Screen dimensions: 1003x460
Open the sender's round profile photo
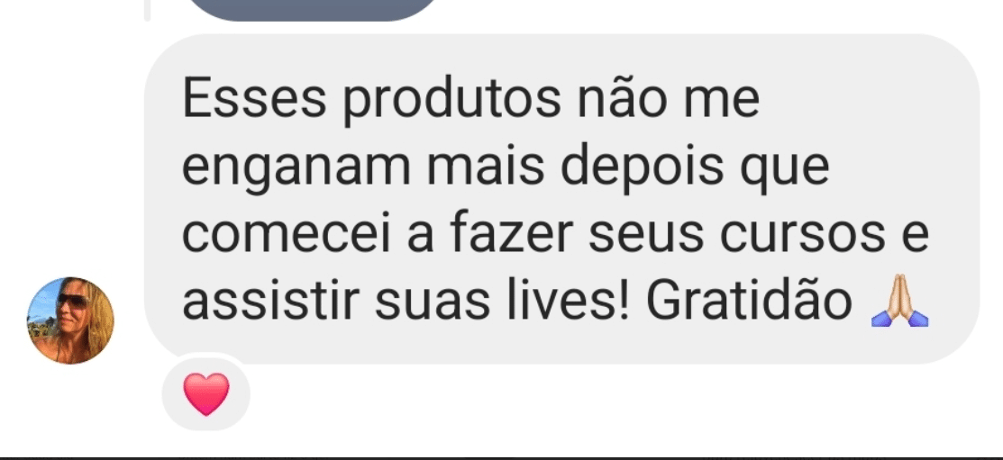[x=70, y=320]
